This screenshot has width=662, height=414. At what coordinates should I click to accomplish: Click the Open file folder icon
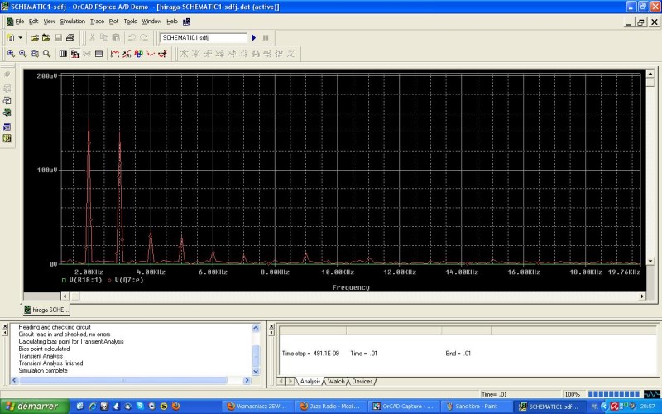point(35,37)
